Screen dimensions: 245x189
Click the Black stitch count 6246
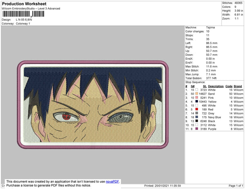(203, 121)
